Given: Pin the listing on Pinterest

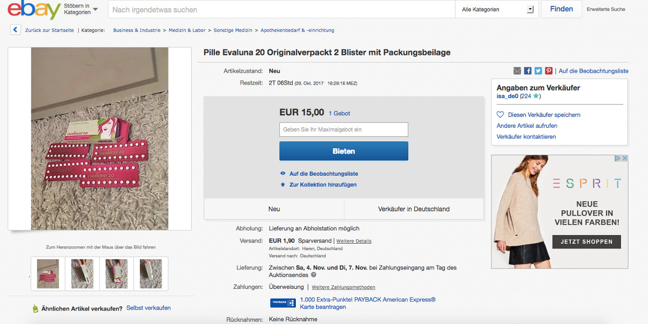Looking at the screenshot, I should pos(549,71).
